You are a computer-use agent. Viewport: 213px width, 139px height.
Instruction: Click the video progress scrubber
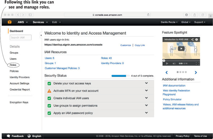164,60
